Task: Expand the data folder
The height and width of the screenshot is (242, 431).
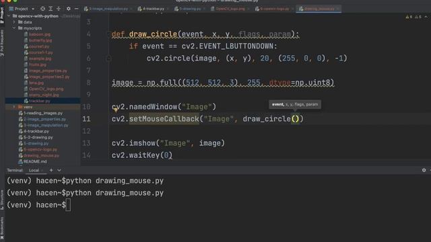Action: 14,22
